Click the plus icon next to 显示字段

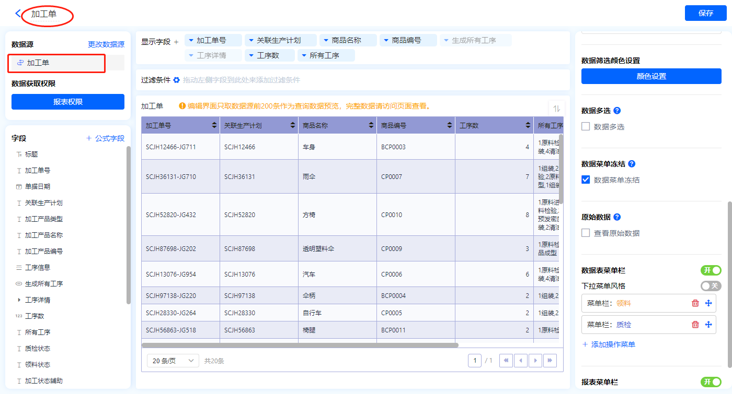176,42
